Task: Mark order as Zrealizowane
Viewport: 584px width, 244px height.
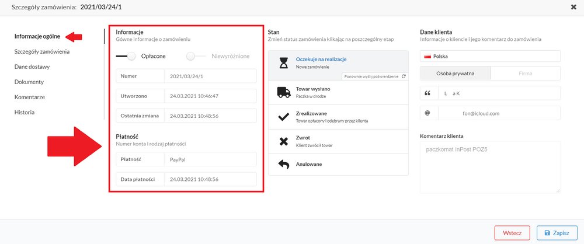Action: click(338, 117)
